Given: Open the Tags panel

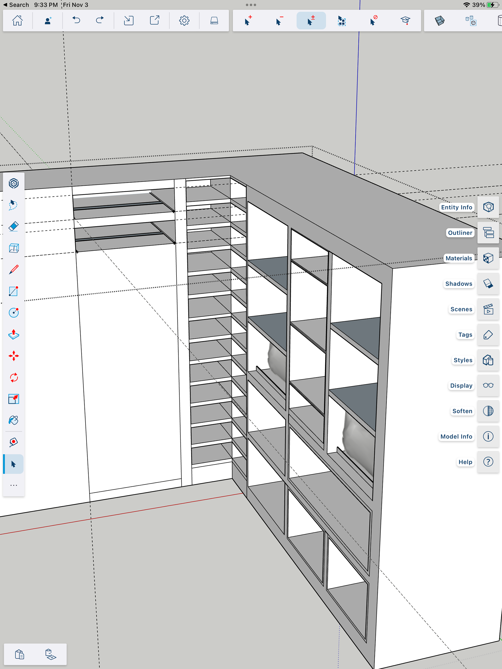Looking at the screenshot, I should [x=488, y=334].
